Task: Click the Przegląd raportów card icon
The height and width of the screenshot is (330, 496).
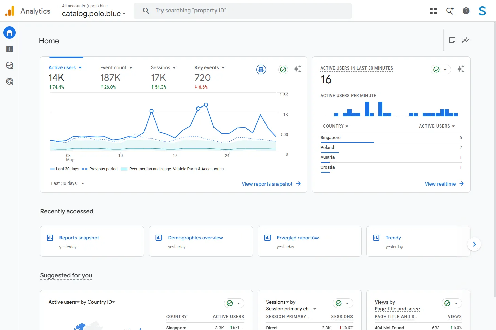Action: point(268,238)
